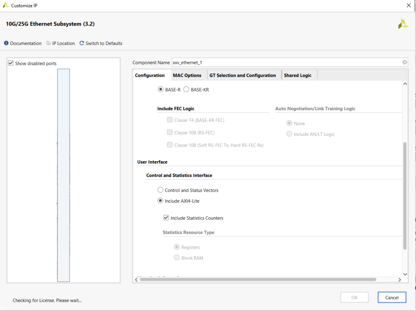Click the horizontal scrollbar thumb
The image size is (416, 311).
tap(258, 279)
